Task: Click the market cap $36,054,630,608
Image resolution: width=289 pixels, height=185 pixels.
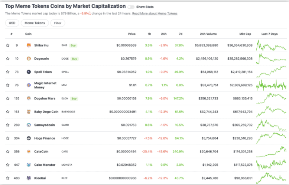Action: point(240,46)
